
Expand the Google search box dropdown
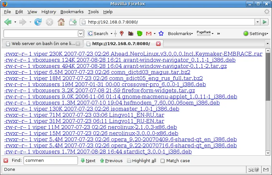point(81,33)
